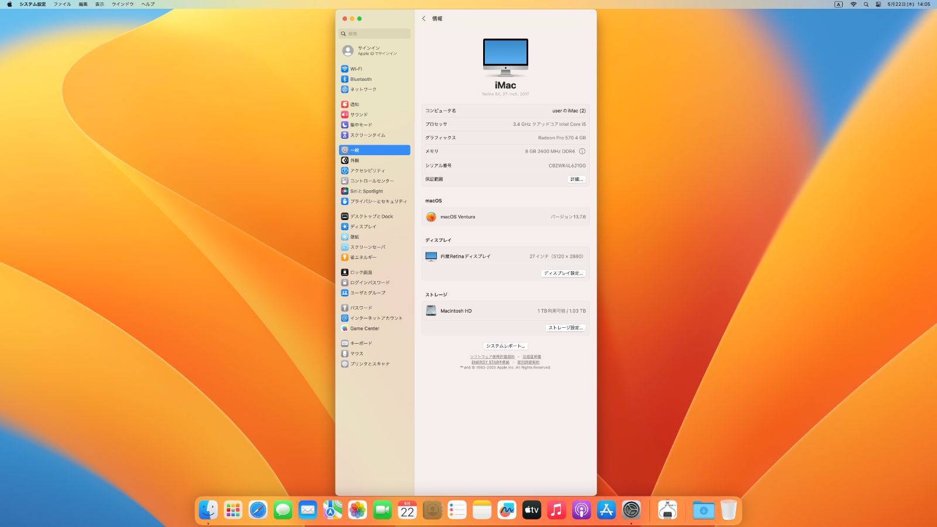Select 外観 in the sidebar
Screen dimensions: 937x527
pos(375,160)
